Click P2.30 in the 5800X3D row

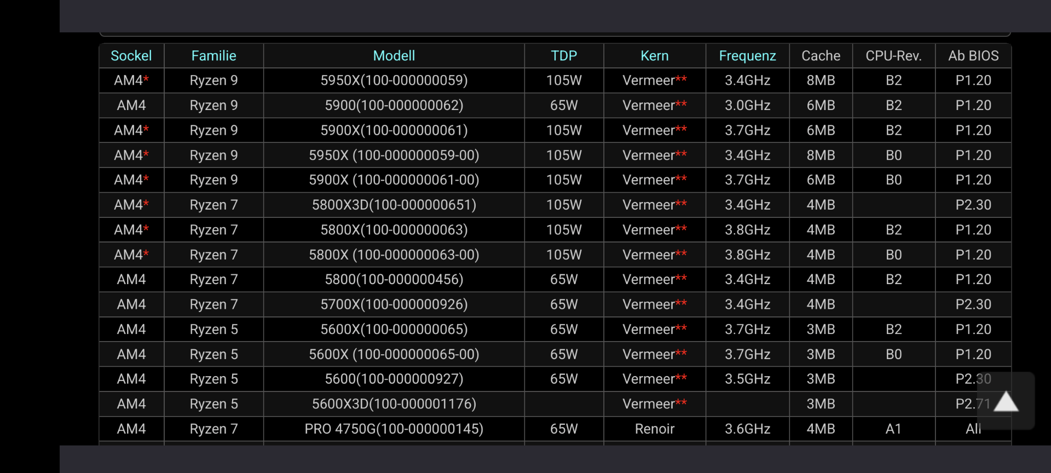[x=973, y=205]
